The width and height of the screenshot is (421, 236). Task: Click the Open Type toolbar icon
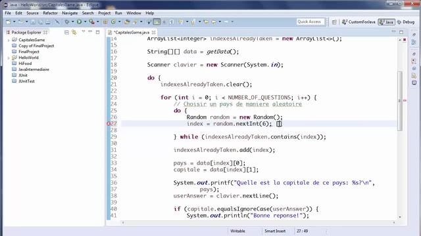click(127, 22)
